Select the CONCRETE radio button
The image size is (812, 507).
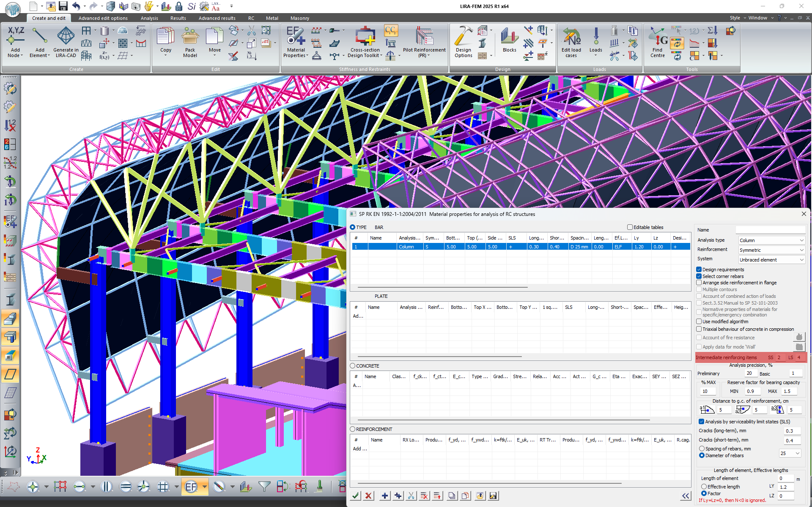(x=353, y=366)
